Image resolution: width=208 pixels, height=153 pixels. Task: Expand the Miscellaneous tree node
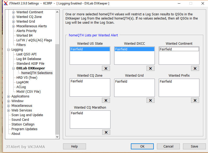tap(9, 106)
